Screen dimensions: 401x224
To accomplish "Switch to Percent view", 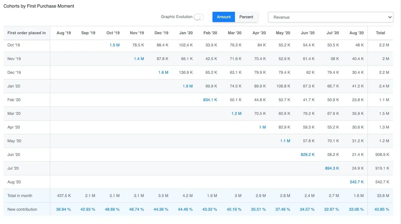I will (246, 17).
